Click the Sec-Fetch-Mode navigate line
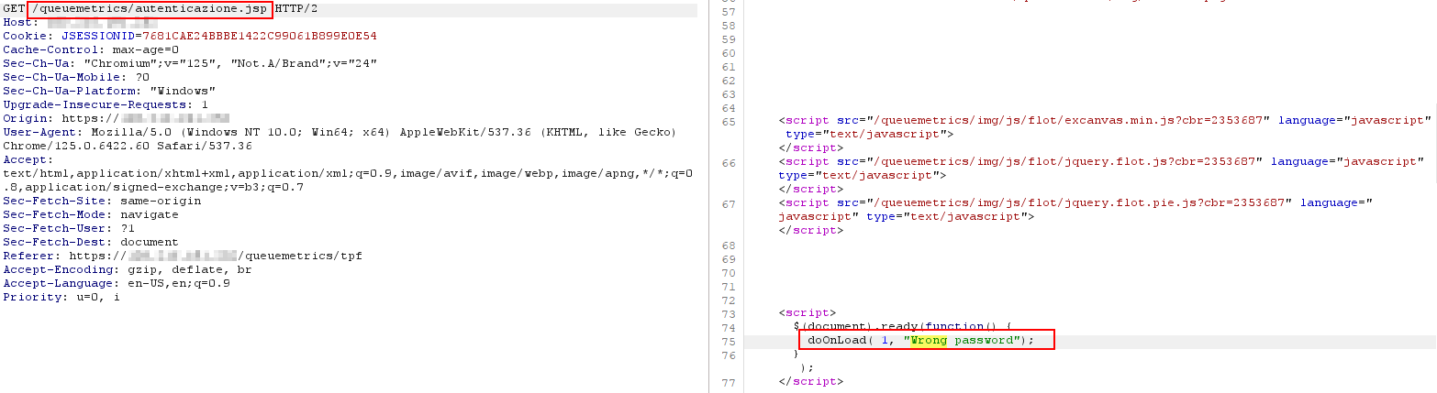This screenshot has width=1437, height=393. pyautogui.click(x=91, y=214)
